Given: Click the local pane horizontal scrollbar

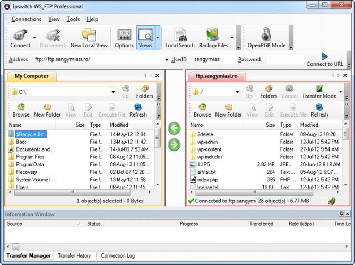Looking at the screenshot, I should (80, 192).
